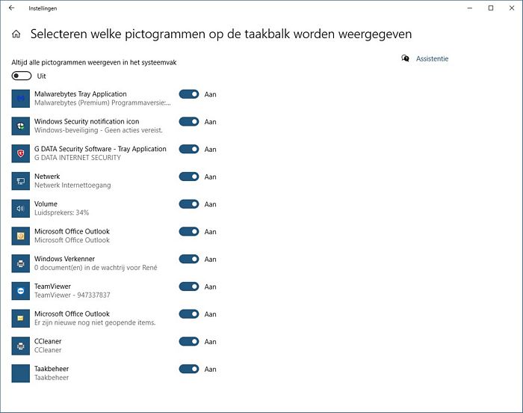This screenshot has height=413, width=523.
Task: Click the G DATA red shield icon
Action: point(21,153)
